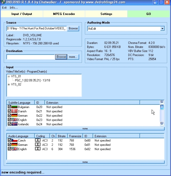Open the Exit menu
Image resolution: width=171 pixels, height=176 pixels.
tap(4, 8)
